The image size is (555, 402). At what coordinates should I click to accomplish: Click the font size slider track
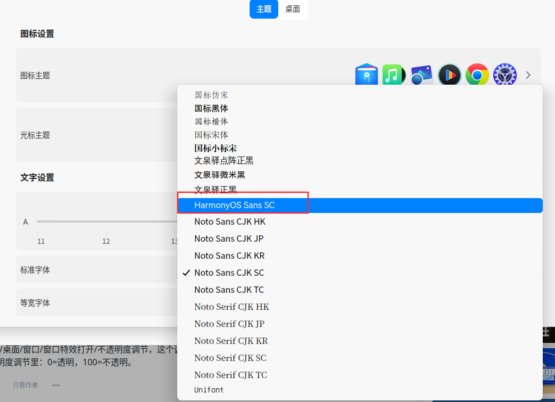point(107,221)
